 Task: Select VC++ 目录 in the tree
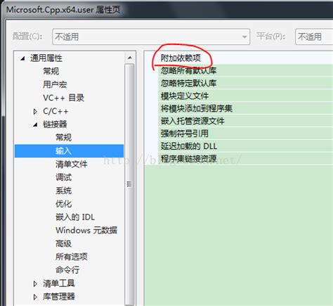pyautogui.click(x=63, y=98)
